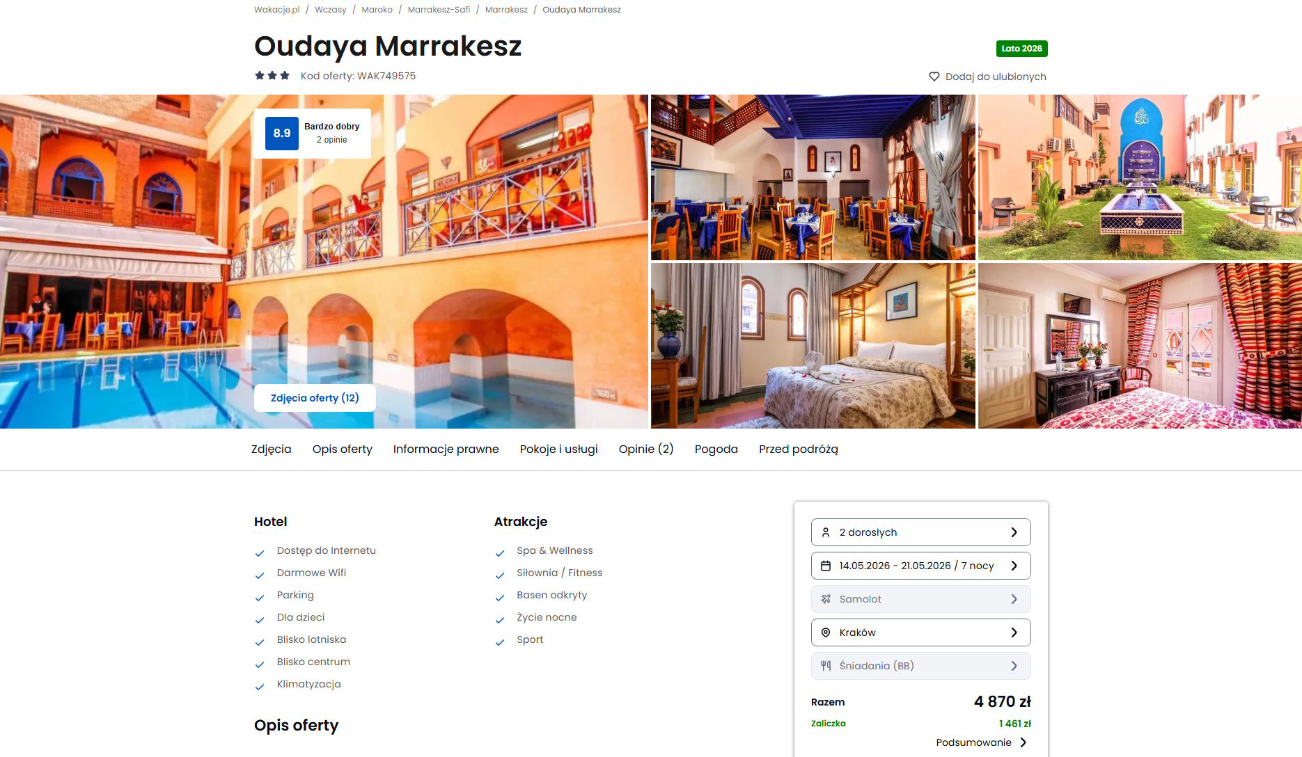Click the 8.9 rating score badge
Image resolution: width=1302 pixels, height=757 pixels.
coord(282,133)
